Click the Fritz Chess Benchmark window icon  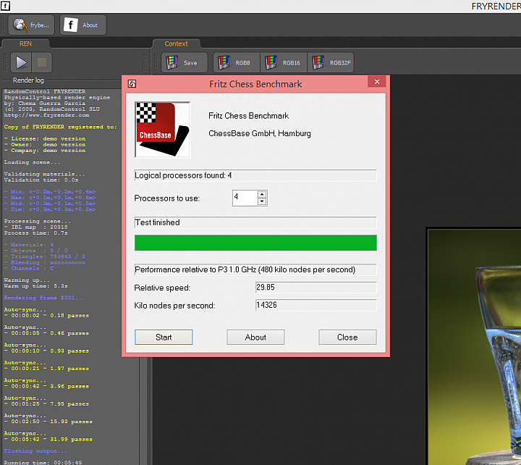[132, 84]
